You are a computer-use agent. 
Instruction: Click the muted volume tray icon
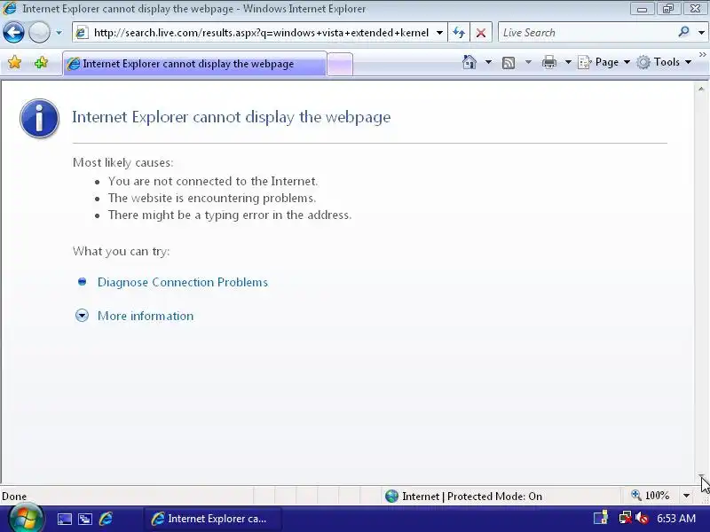point(642,518)
